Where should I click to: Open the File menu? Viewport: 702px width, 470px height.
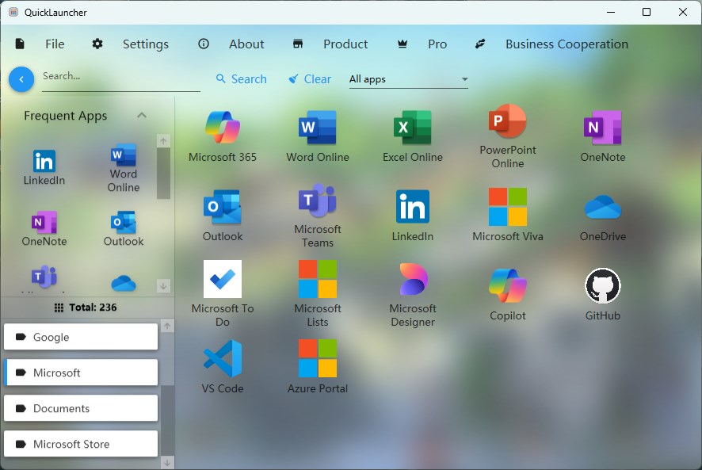point(40,44)
